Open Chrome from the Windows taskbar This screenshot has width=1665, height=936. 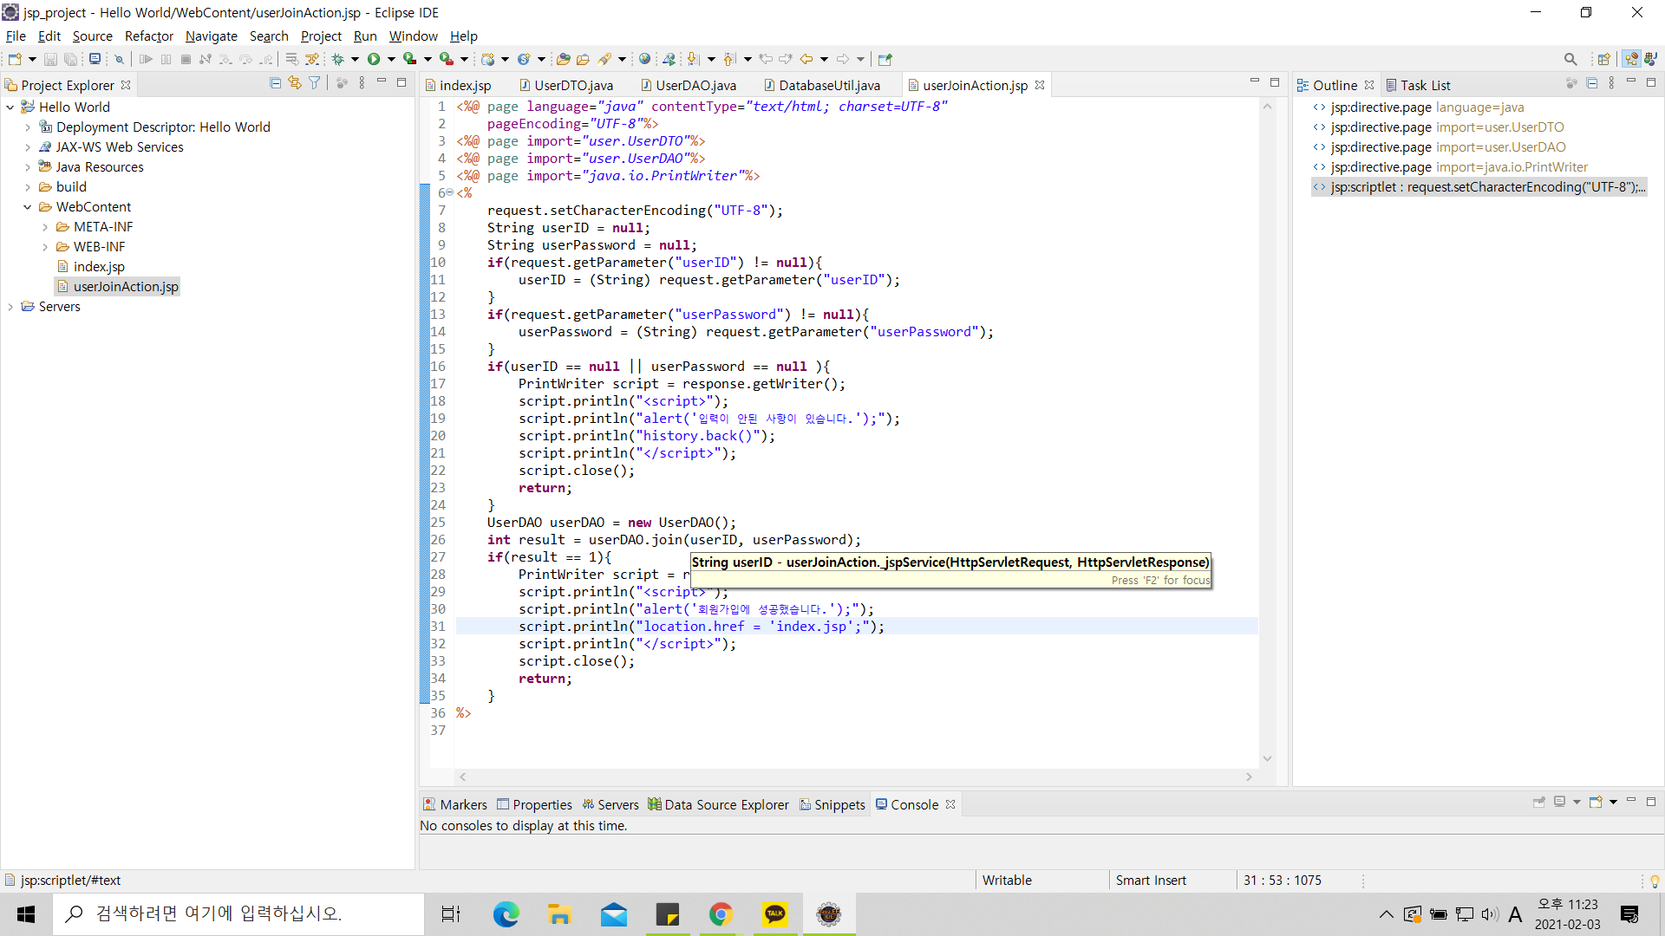click(x=721, y=913)
